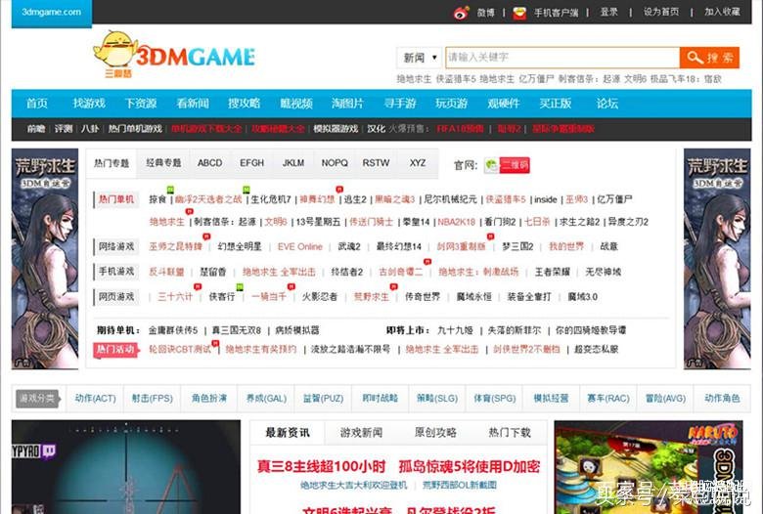763x514 pixels.
Task: Click the 3dmgame.com blue tab
Action: coord(52,13)
